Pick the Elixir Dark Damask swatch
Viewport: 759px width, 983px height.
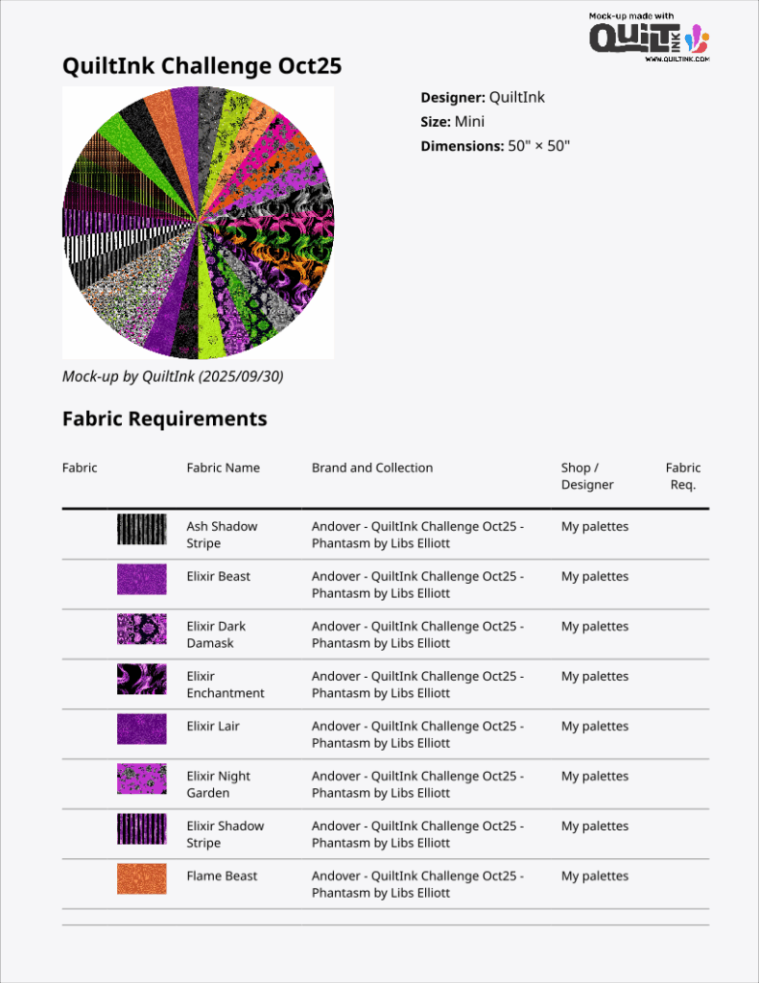coord(141,629)
